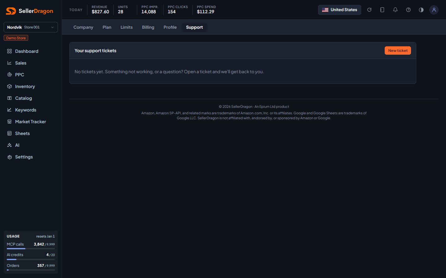Click "An Epium Ltd product" footer text
This screenshot has height=278, width=446.
(272, 107)
